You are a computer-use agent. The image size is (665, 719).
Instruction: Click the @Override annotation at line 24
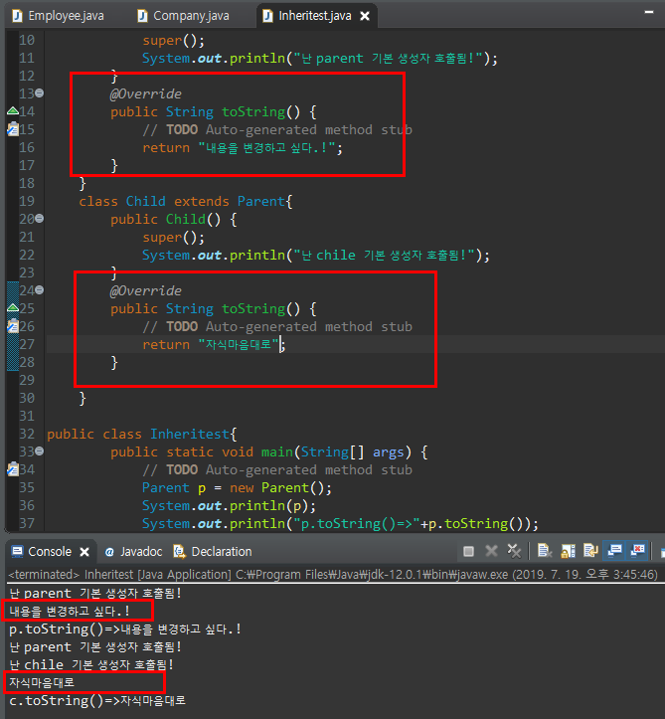146,290
